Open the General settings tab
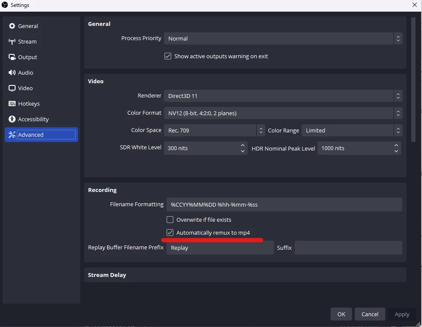This screenshot has height=327, width=422. 41,26
